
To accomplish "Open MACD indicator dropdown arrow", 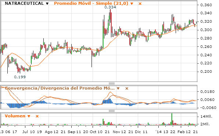I will 118,88.
